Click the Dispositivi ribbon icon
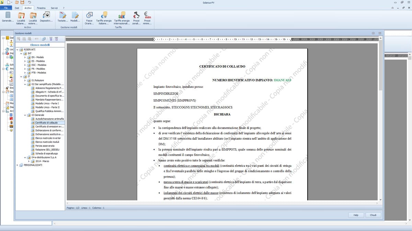The image size is (412, 231). [x=45, y=16]
